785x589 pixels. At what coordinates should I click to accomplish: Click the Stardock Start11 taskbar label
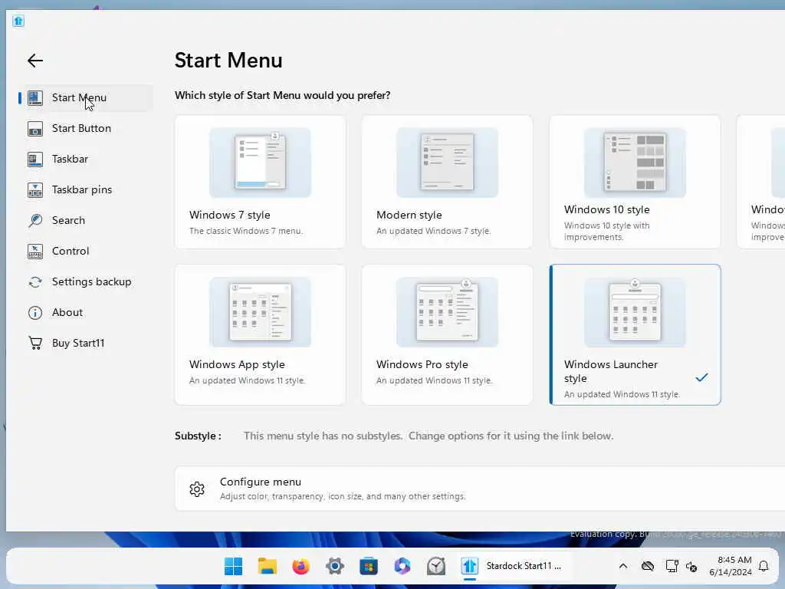pos(524,566)
